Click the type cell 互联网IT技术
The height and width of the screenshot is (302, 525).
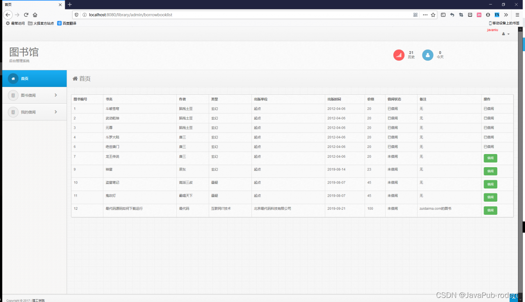[221, 209]
